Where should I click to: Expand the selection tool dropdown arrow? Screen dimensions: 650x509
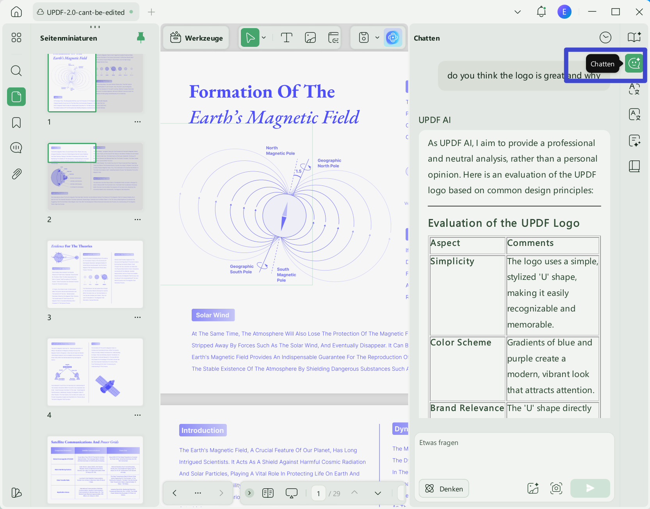(x=264, y=38)
